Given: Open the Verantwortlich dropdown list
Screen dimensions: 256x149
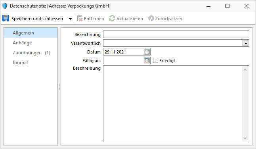Looking at the screenshot, I should tap(246, 43).
